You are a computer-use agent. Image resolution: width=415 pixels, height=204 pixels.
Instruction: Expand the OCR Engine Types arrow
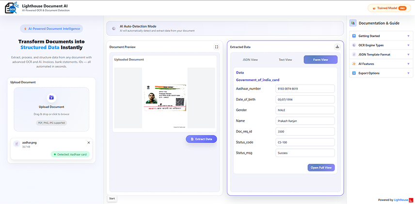(x=408, y=45)
